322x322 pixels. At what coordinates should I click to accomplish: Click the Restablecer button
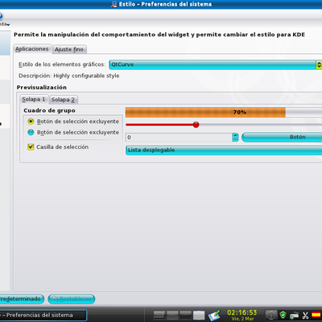72,299
